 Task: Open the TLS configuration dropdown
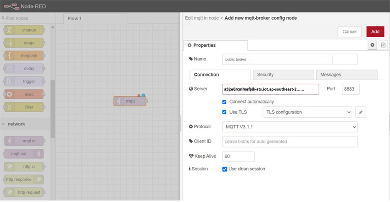pyautogui.click(x=307, y=112)
